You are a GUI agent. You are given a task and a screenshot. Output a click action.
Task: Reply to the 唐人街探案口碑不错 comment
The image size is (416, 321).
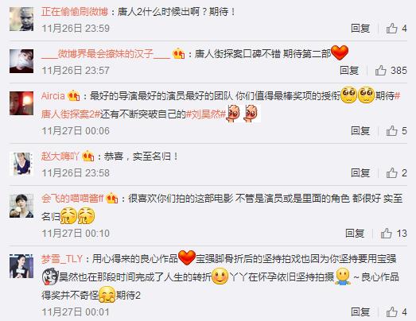click(349, 70)
